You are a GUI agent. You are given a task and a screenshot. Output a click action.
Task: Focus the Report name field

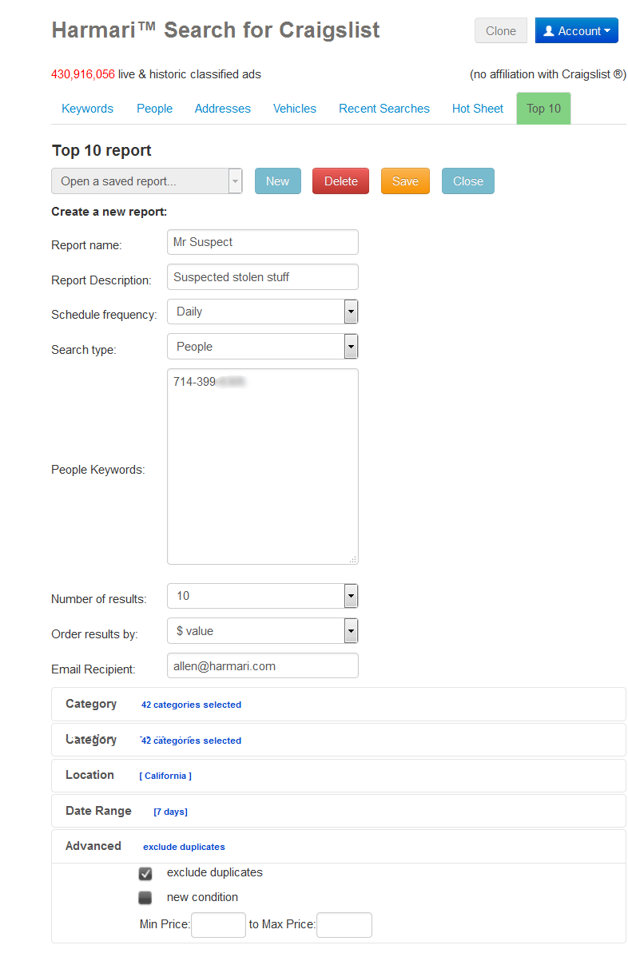[x=263, y=242]
